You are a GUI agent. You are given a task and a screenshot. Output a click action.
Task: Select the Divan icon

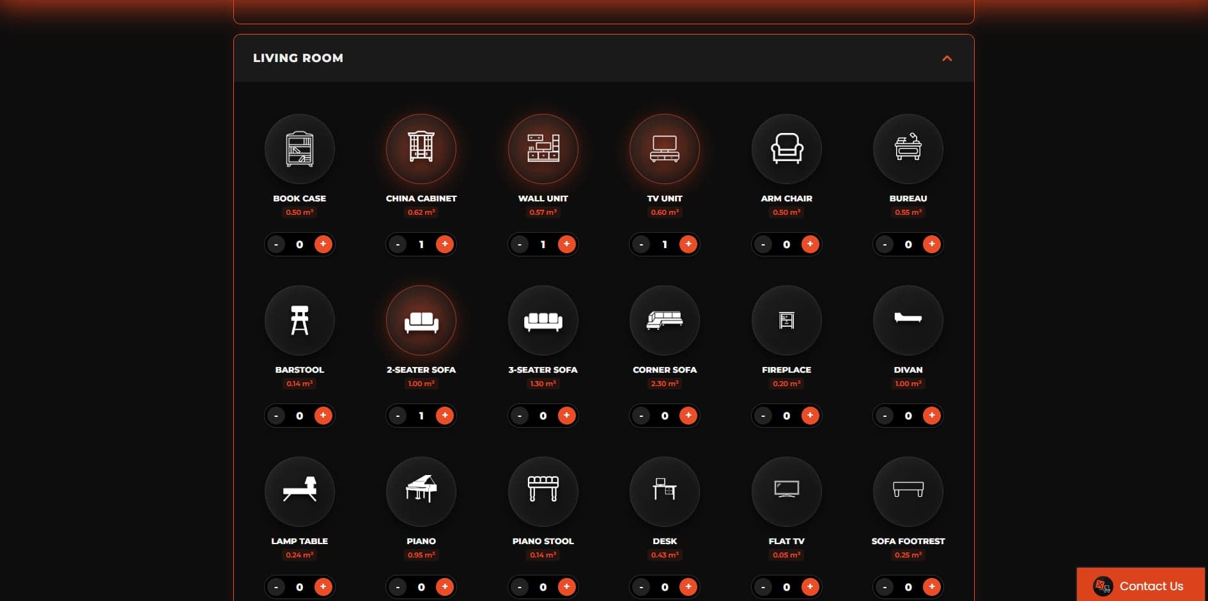(x=908, y=320)
